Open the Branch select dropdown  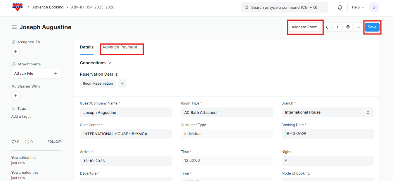327,112
